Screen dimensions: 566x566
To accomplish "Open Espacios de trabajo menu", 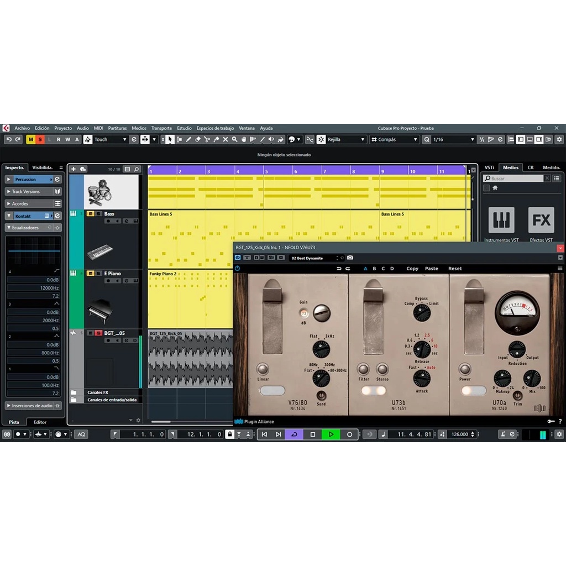I will 215,128.
